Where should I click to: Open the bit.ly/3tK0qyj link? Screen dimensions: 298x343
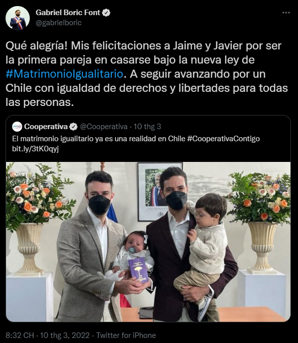click(x=35, y=149)
